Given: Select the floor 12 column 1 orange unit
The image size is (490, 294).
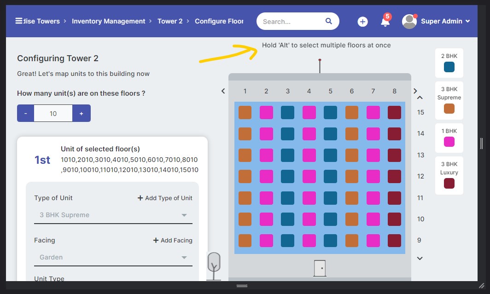Looking at the screenshot, I should click(x=245, y=176).
